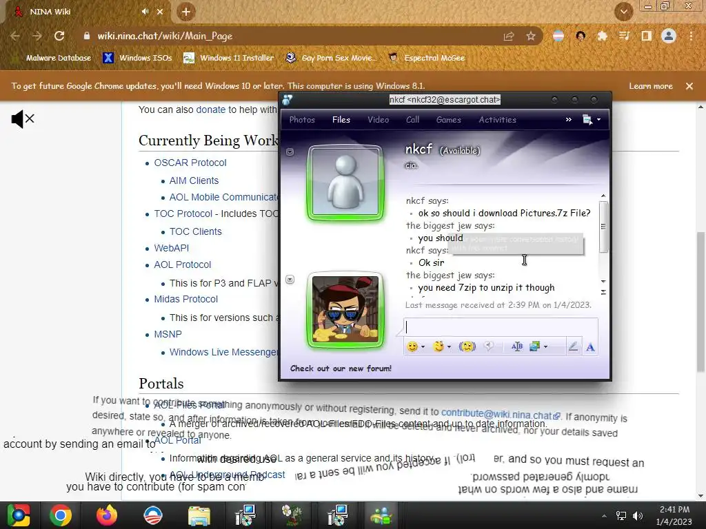Click the chat history scroll down arrow
This screenshot has width=706, height=529.
603,282
